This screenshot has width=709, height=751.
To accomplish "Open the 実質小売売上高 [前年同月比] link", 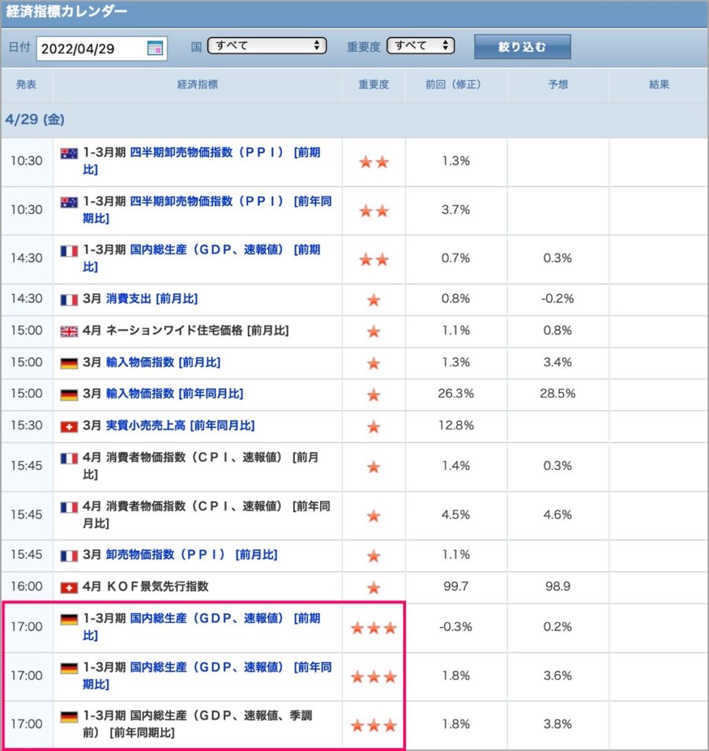I will [181, 425].
